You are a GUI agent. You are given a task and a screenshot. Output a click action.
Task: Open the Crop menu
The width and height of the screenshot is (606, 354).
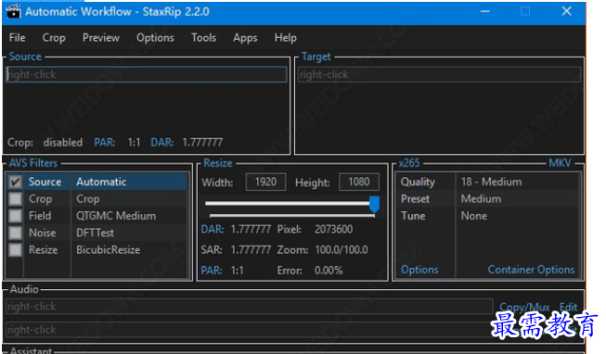pyautogui.click(x=54, y=37)
